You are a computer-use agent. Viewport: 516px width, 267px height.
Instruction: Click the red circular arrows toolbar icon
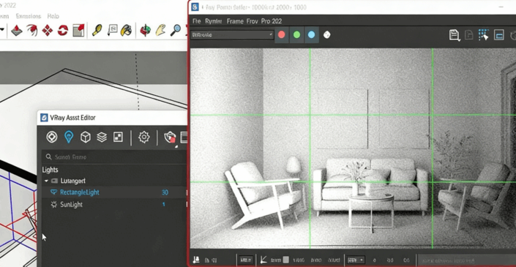[62, 31]
